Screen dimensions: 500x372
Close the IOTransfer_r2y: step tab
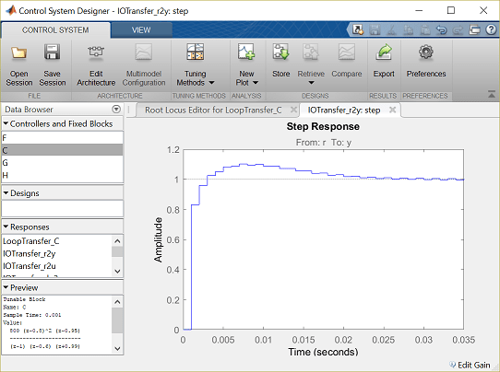[393, 110]
